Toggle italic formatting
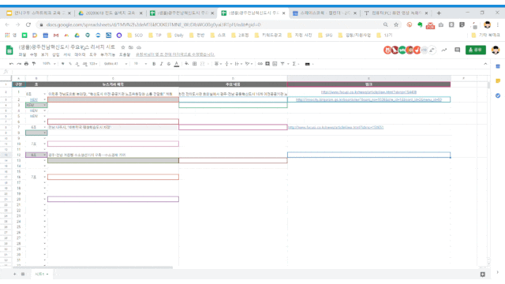 click(161, 64)
